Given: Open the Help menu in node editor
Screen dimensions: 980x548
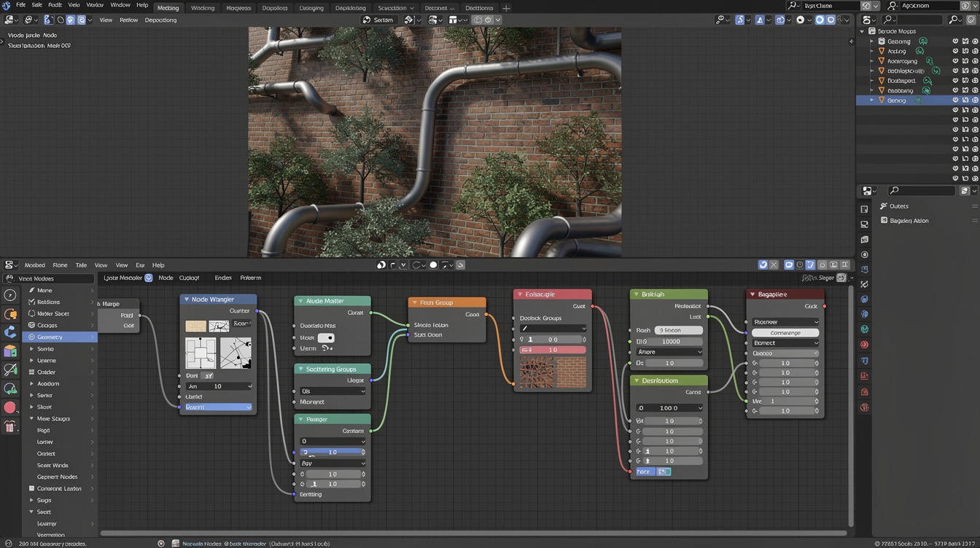Looking at the screenshot, I should tap(158, 265).
